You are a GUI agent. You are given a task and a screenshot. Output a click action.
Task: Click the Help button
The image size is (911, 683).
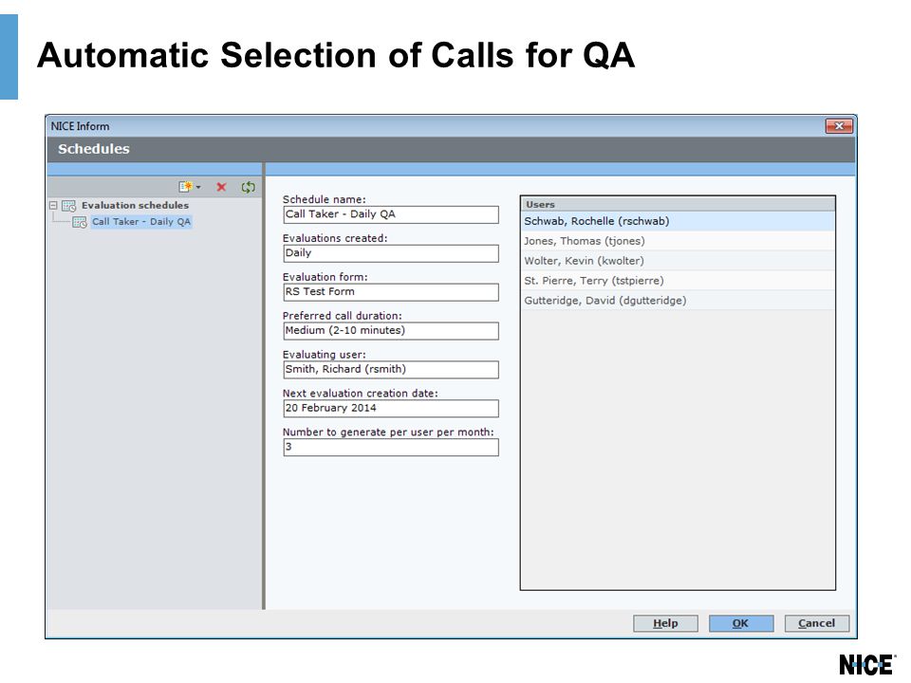665,623
